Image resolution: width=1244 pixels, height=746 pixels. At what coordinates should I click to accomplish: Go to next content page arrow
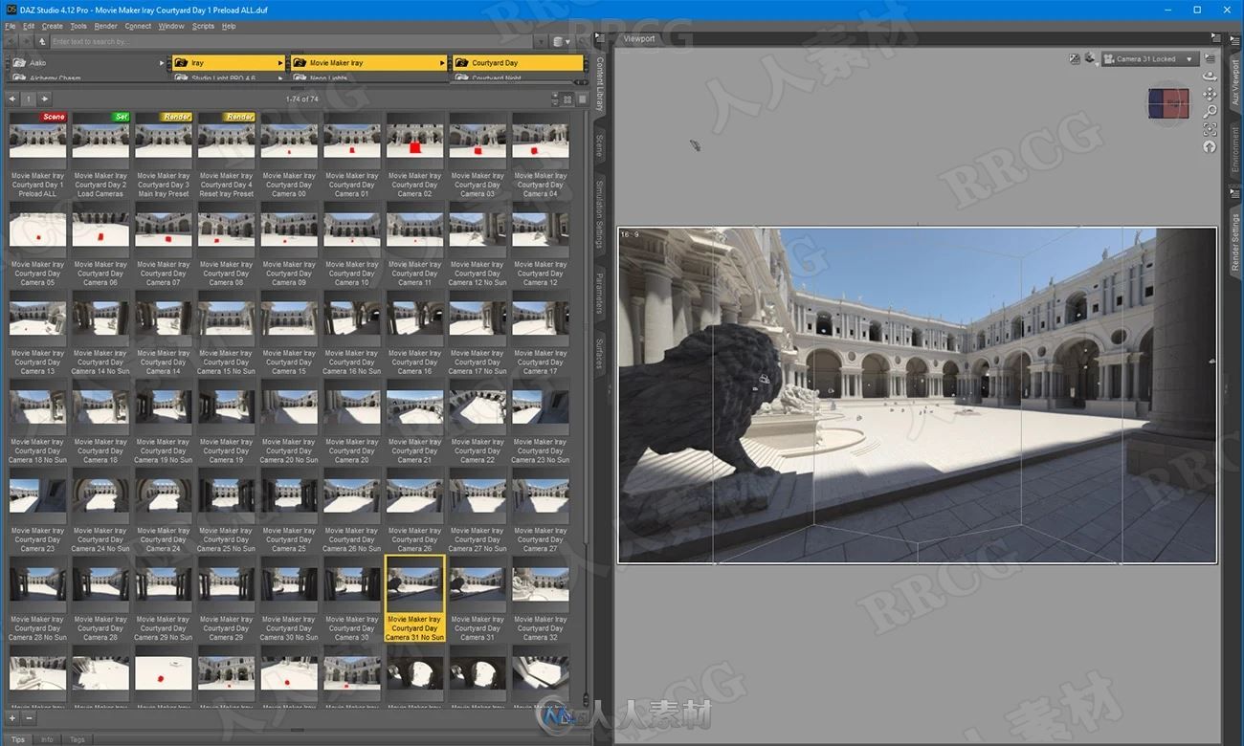44,99
